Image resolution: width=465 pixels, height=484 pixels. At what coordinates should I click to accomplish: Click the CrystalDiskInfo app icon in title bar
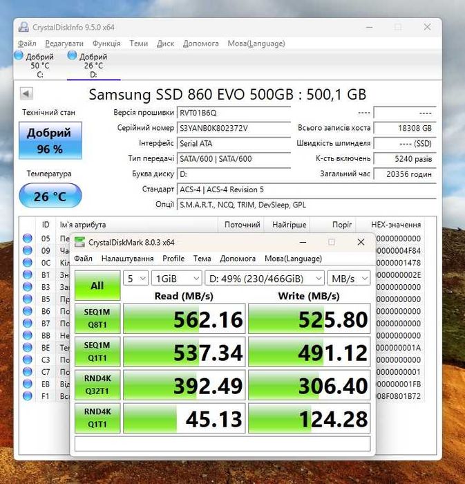coord(23,27)
